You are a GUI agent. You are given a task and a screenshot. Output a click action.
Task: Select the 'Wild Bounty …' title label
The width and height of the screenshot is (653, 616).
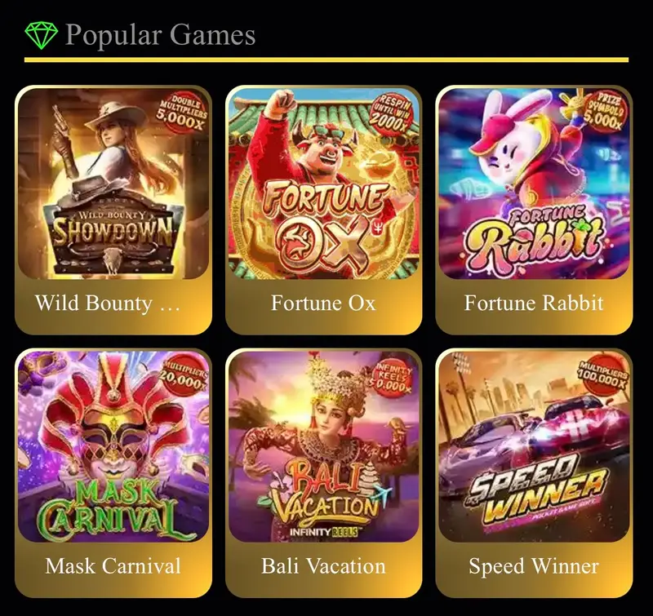pyautogui.click(x=108, y=303)
